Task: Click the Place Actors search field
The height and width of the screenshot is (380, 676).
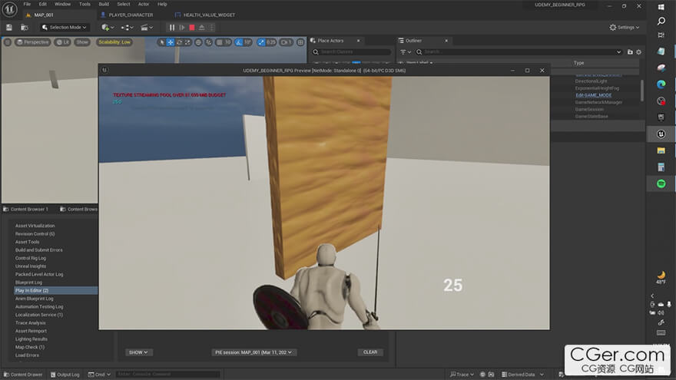Action: pyautogui.click(x=351, y=51)
